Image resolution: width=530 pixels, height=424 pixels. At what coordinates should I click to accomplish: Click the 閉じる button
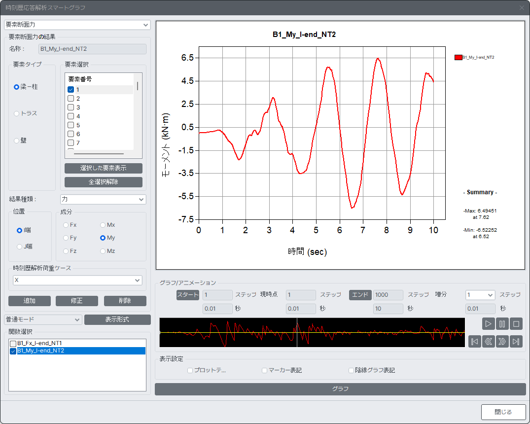tap(503, 412)
